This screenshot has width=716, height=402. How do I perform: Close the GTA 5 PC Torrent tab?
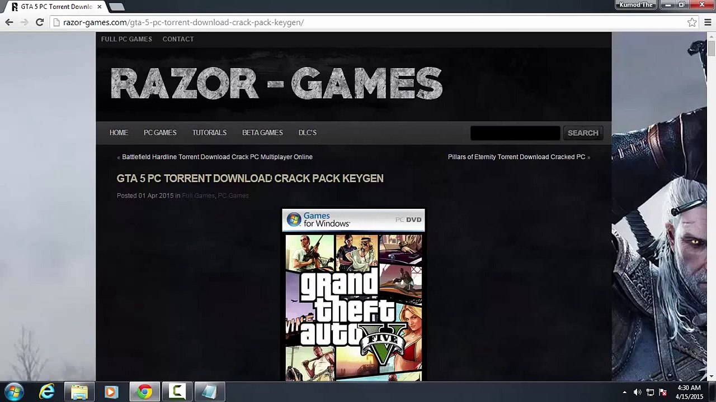coord(99,7)
